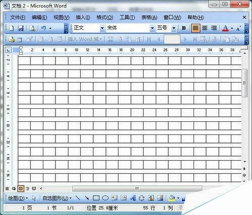The image size is (252, 215).
Task: Open the font size dropdown showing 五号
Action: pos(174,28)
